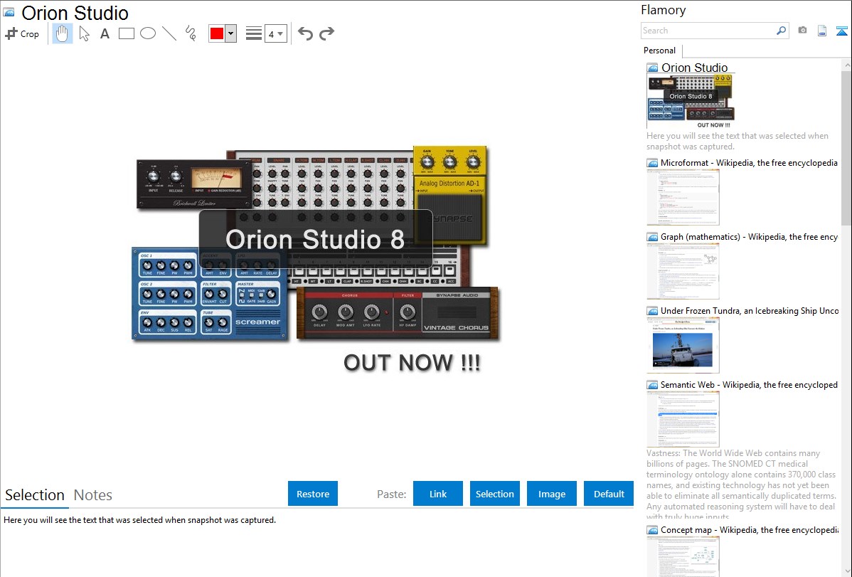Screen dimensions: 852x577
Task: Click the icon beside Graph (mathematics) entry
Action: coord(653,237)
